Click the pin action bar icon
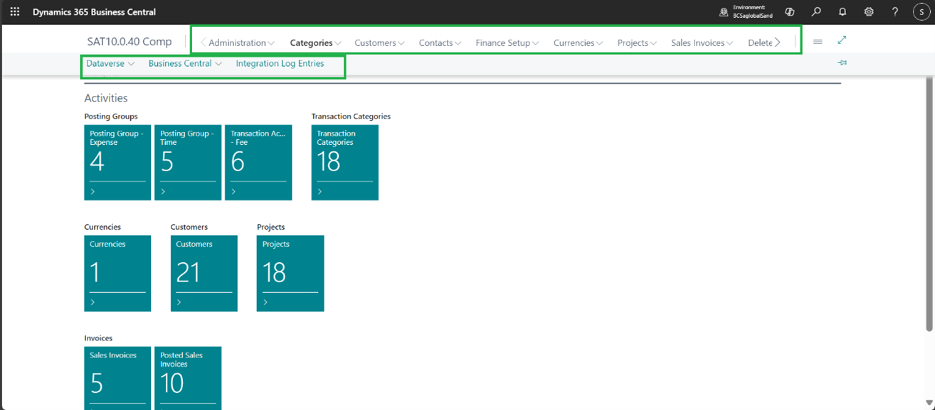The height and width of the screenshot is (410, 935). (842, 63)
